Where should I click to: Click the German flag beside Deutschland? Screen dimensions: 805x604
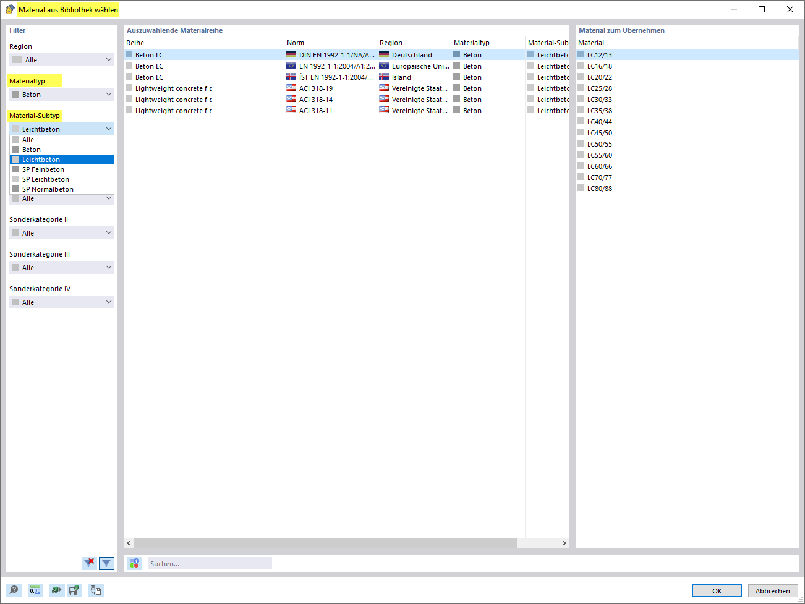[x=384, y=54]
